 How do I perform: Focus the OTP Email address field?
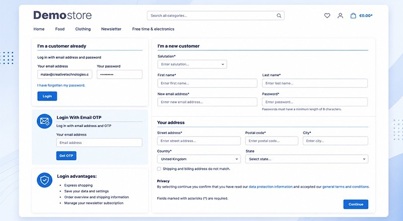(99, 143)
